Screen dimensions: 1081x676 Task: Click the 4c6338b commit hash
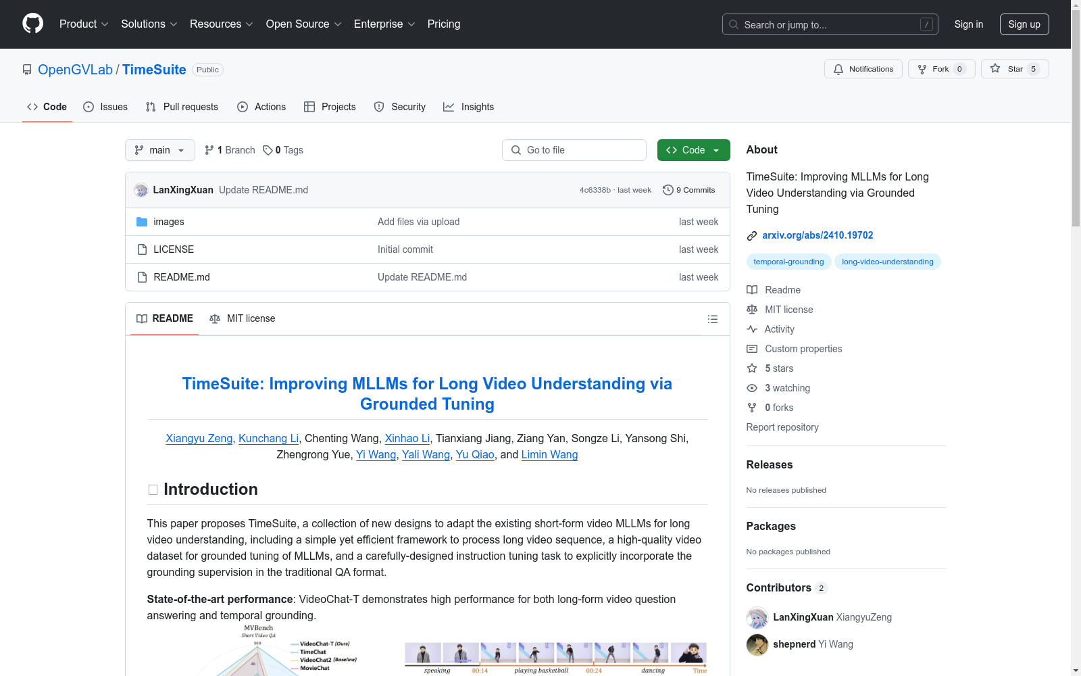point(595,190)
